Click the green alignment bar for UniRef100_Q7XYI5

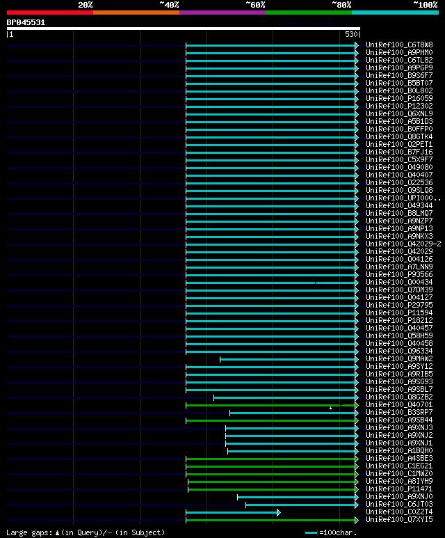[x=271, y=520]
